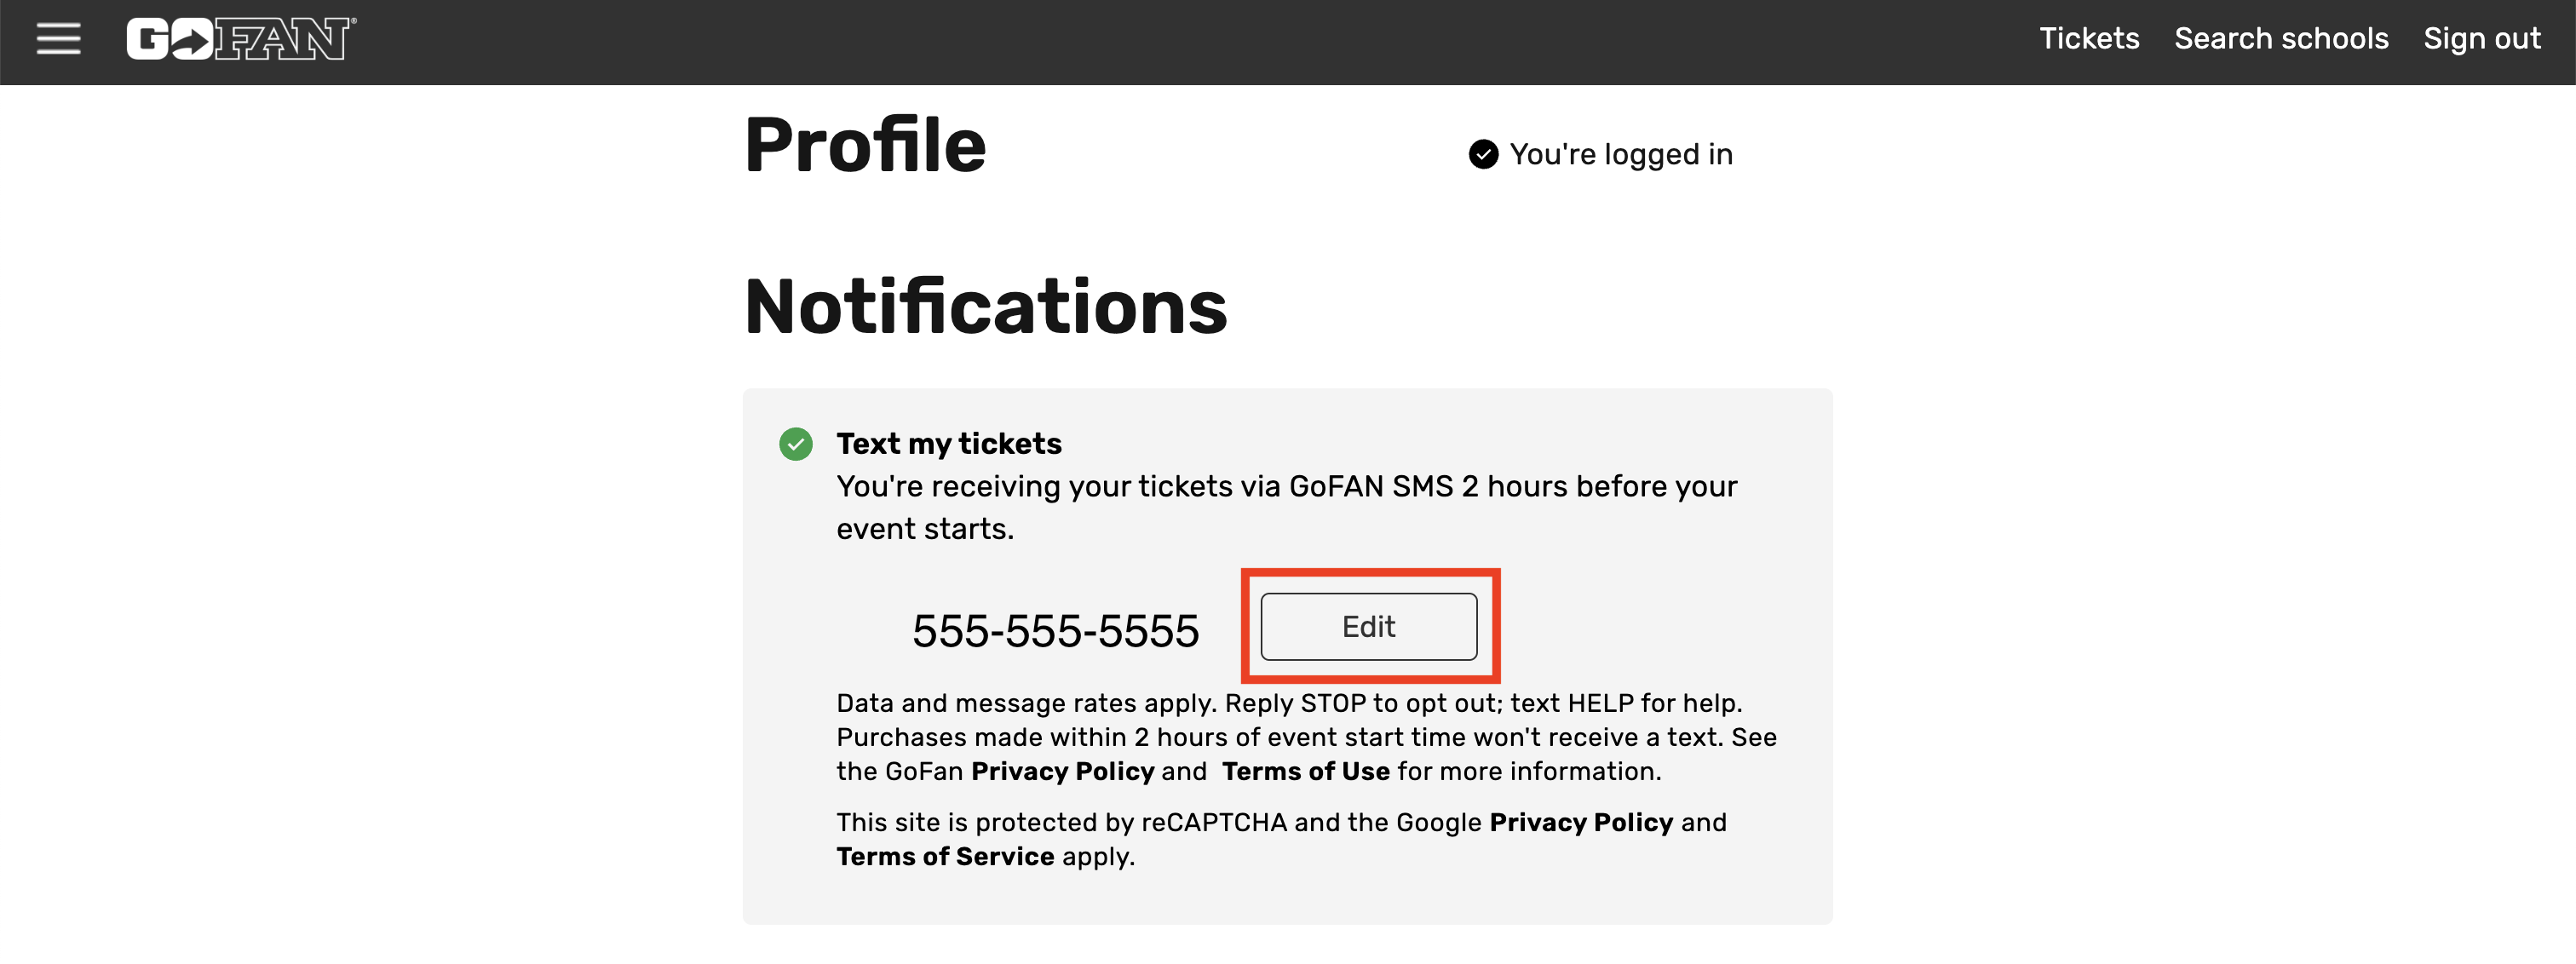Select the hamburger menu's top bar
The image size is (2576, 964).
point(58,25)
